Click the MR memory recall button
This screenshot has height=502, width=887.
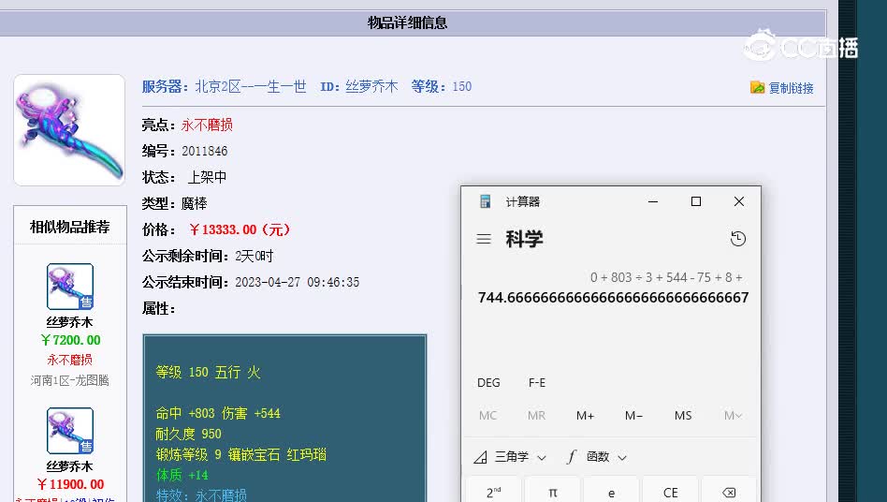[536, 416]
